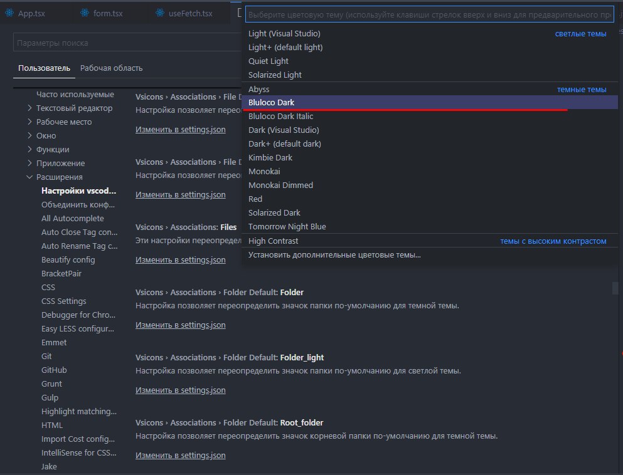The image size is (623, 475).
Task: Choose Bluloco Dark Italic theme
Action: tap(430, 117)
